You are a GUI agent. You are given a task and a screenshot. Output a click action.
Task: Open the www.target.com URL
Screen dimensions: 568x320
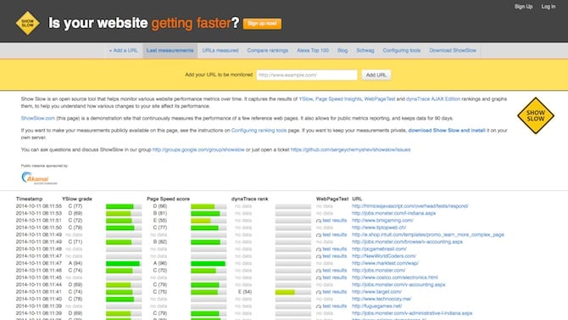[376, 292]
